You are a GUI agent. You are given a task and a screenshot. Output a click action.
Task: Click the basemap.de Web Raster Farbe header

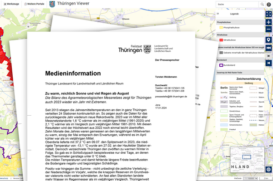(x=240, y=73)
